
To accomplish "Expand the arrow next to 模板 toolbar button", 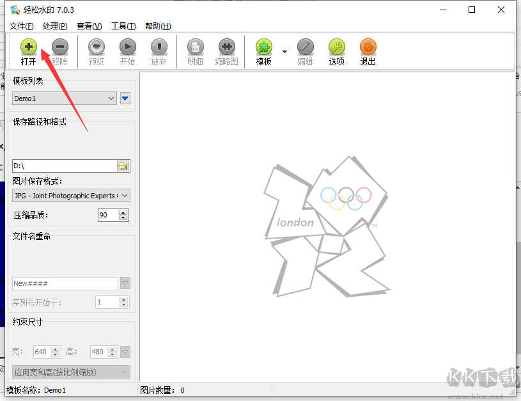I will pyautogui.click(x=284, y=51).
